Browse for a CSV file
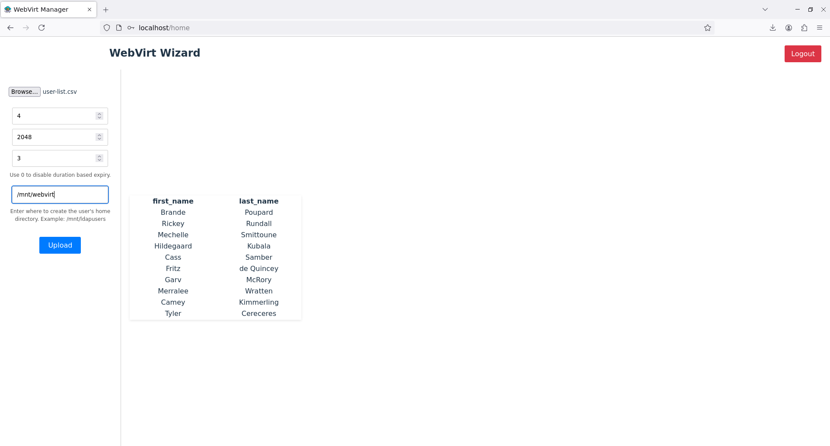 (x=25, y=92)
